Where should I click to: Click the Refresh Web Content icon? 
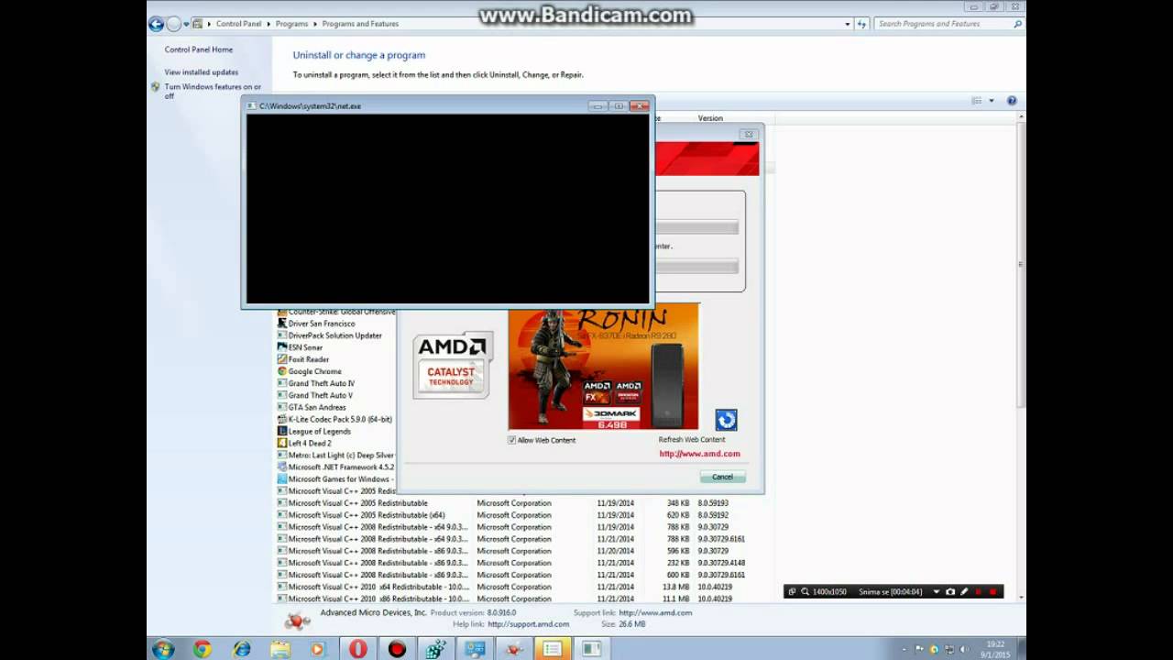[726, 420]
